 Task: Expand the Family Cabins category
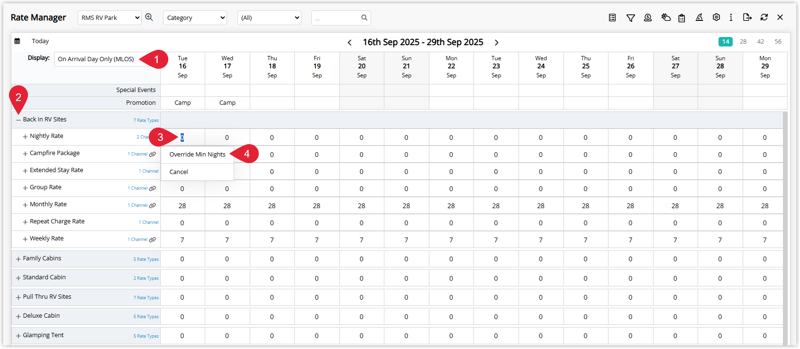coord(18,259)
